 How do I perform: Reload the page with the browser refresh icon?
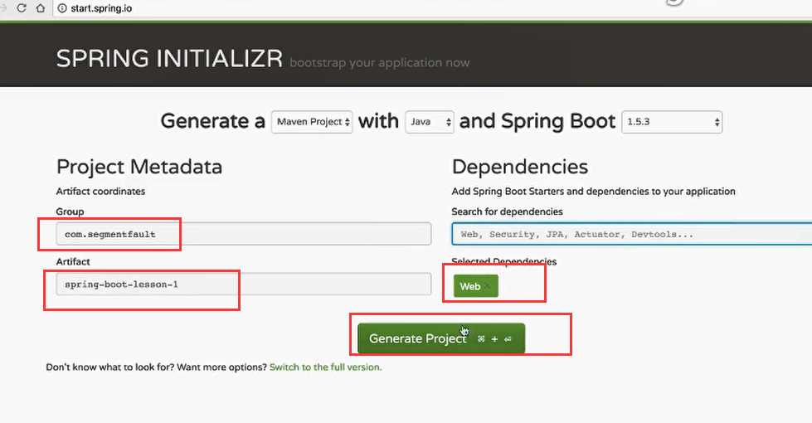click(x=22, y=7)
